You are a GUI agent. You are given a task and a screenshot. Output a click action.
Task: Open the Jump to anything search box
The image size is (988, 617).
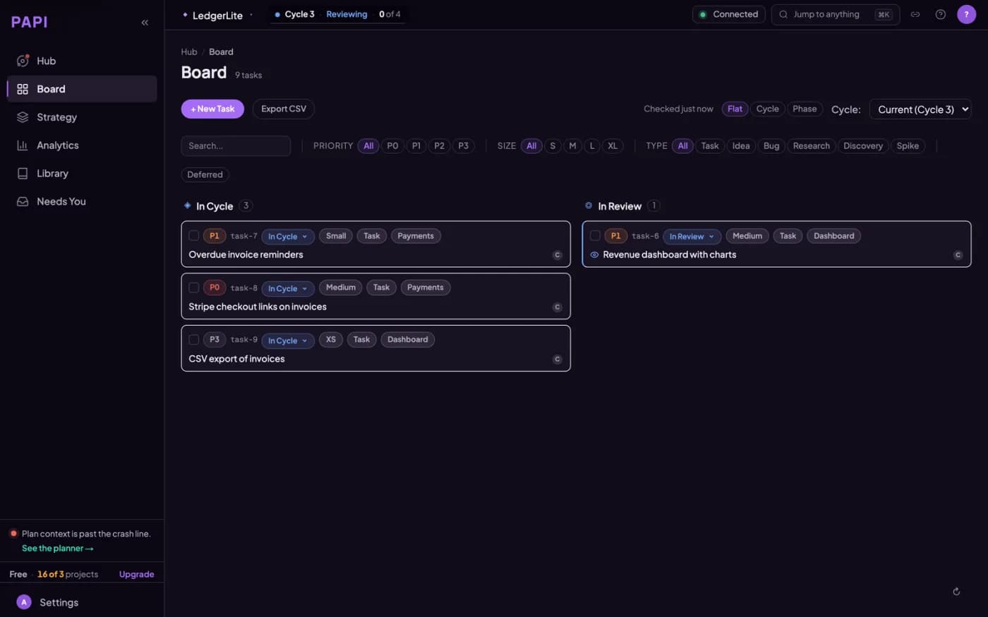tap(836, 14)
